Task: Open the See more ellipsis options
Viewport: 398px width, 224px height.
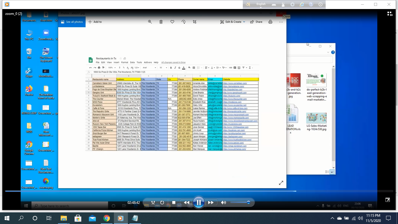Action: pyautogui.click(x=281, y=22)
